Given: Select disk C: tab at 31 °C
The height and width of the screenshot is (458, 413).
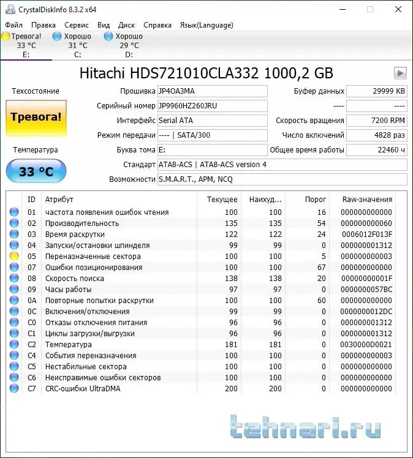Looking at the screenshot, I should tap(77, 45).
